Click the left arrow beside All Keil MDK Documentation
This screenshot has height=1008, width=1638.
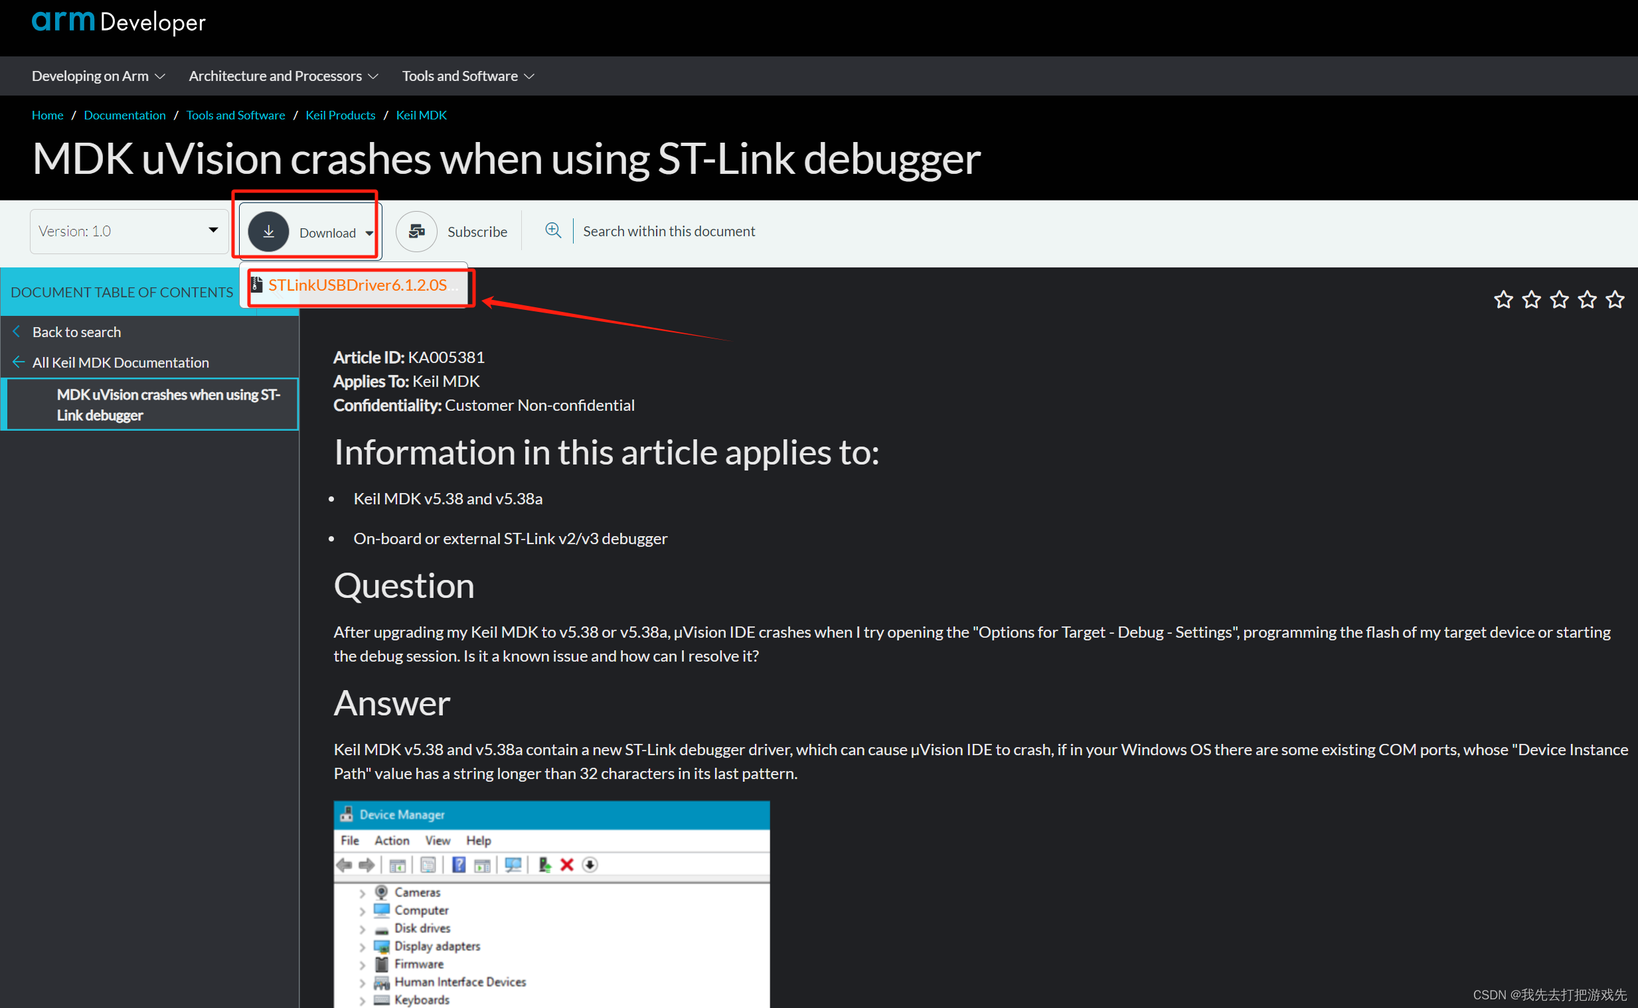[x=19, y=362]
